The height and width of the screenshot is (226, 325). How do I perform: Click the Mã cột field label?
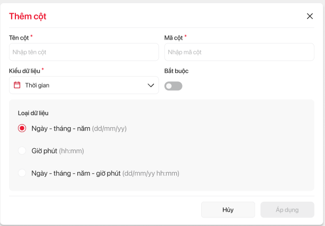point(174,37)
